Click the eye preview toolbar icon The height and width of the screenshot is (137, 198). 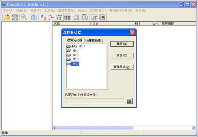pyautogui.click(x=102, y=17)
